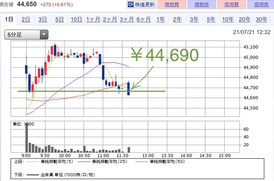
Task: Open the 2ヶ月 chart period
Action: click(x=110, y=19)
